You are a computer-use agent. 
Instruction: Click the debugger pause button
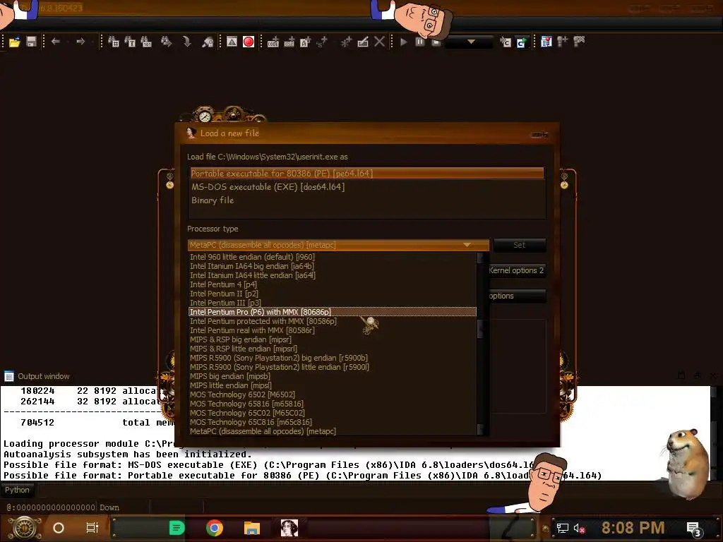pyautogui.click(x=420, y=42)
